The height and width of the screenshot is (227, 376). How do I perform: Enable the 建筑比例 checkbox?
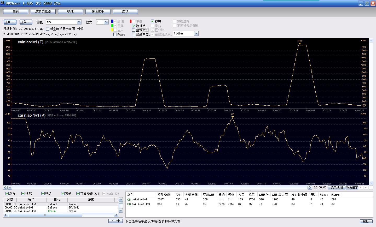134,30
